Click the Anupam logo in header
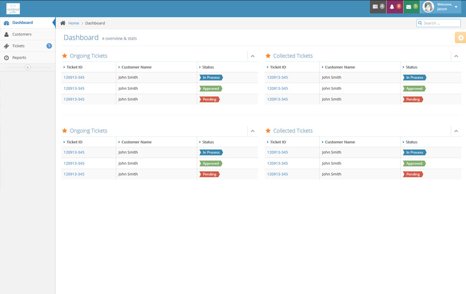466x294 pixels. point(13,9)
